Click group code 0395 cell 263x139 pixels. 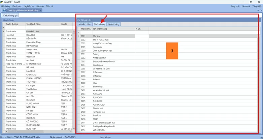click(x=86, y=69)
